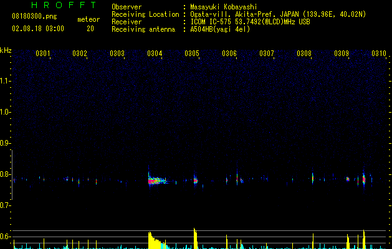Click the 0308 time marker

coord(304,54)
